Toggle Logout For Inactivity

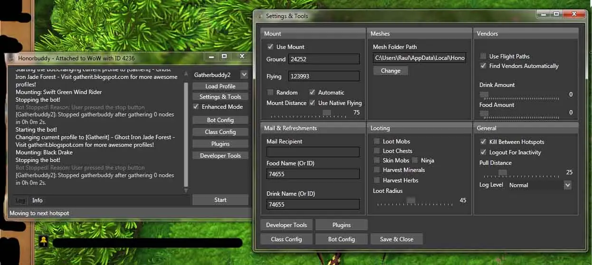(483, 152)
